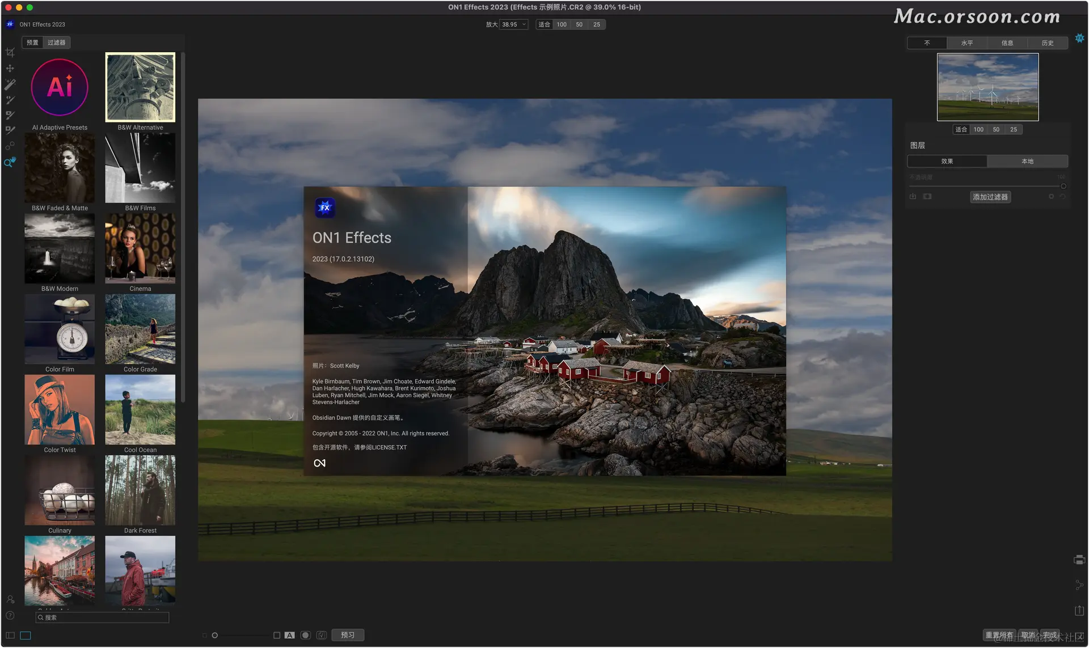Click the 添加过滤器 add filter button
Image resolution: width=1089 pixels, height=648 pixels.
tap(990, 197)
